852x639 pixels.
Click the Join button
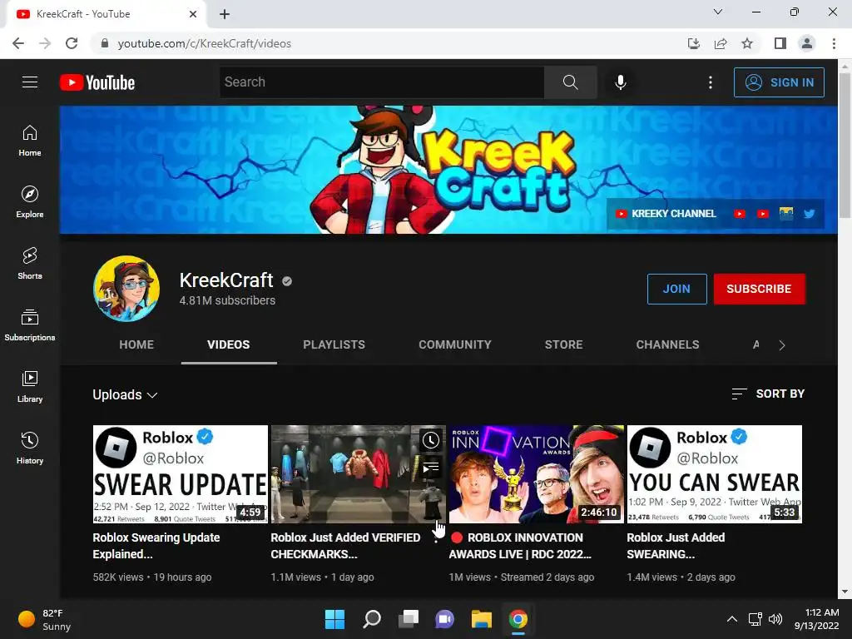point(676,289)
